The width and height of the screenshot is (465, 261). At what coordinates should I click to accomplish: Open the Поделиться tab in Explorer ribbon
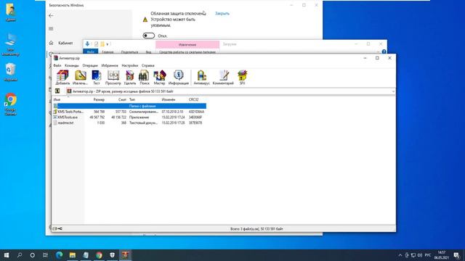[129, 52]
